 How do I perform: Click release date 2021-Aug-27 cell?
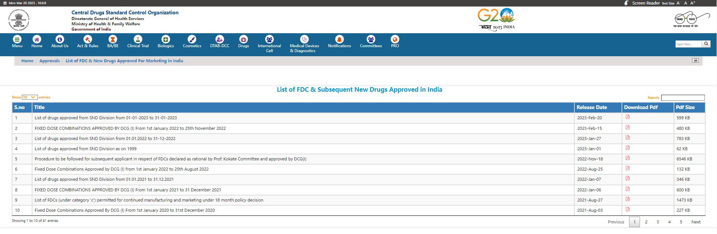[x=598, y=200]
